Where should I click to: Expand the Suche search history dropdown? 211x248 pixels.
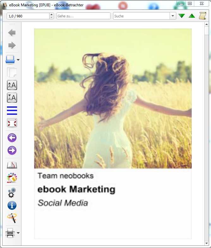tap(173, 16)
